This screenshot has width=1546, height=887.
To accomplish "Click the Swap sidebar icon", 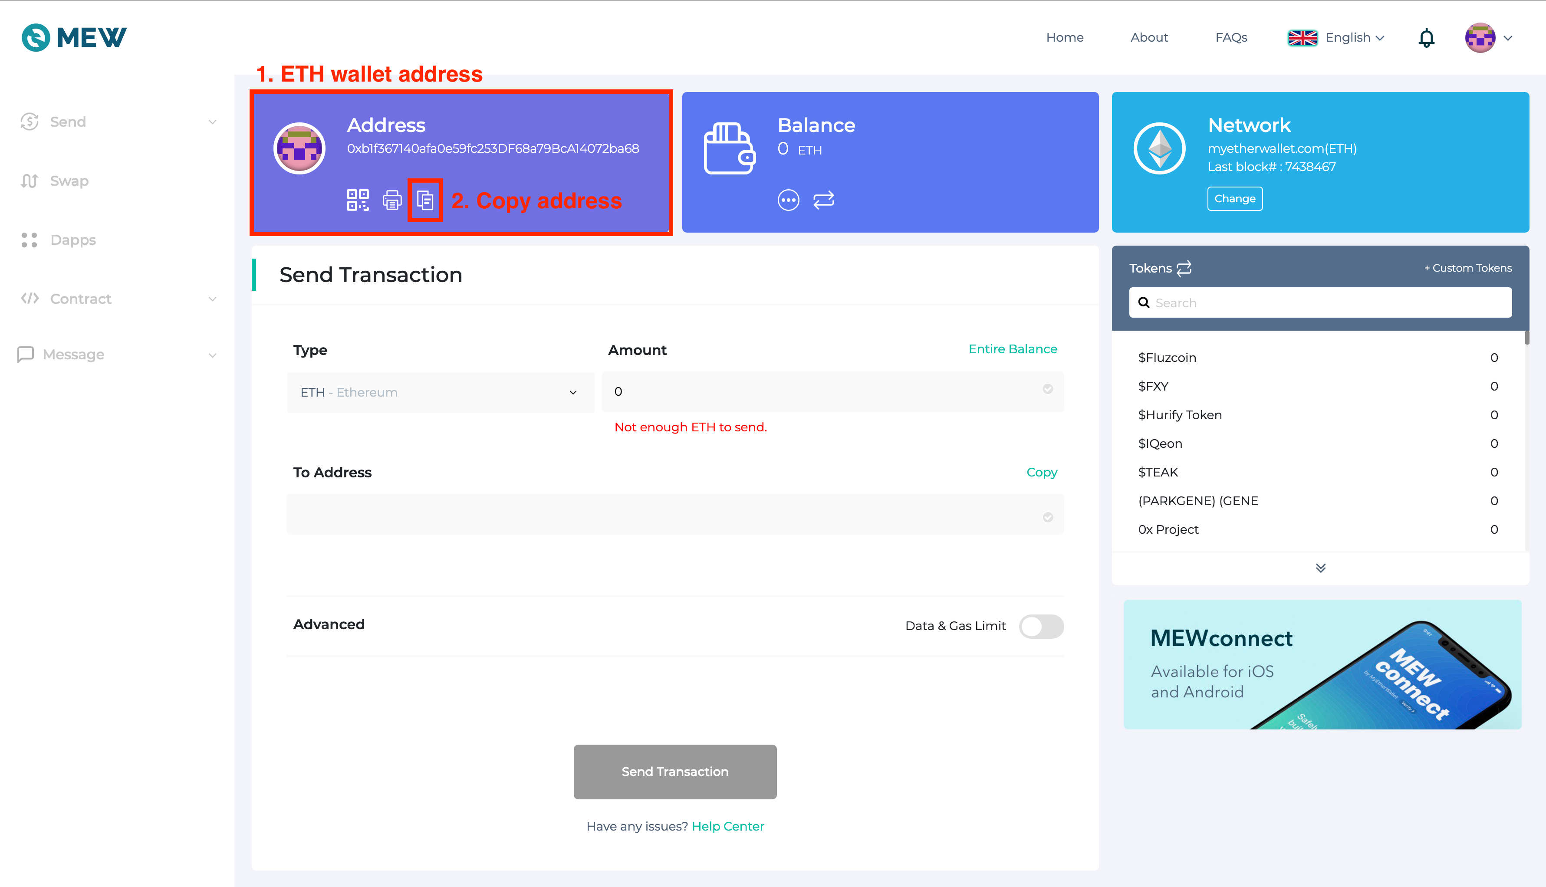I will click(x=29, y=181).
